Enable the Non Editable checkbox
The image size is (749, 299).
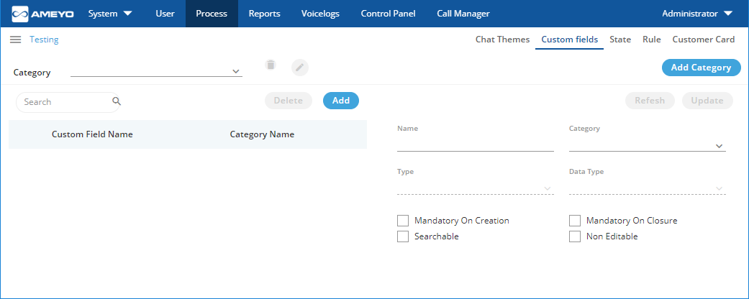575,236
